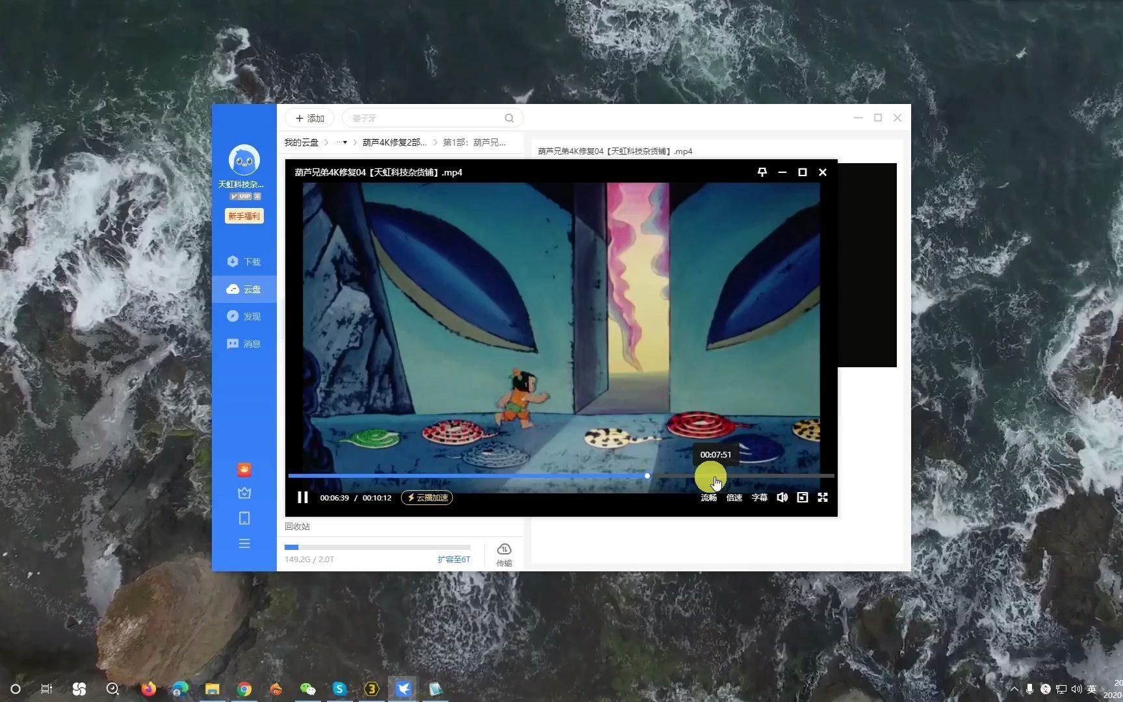Open 回收站 recycle bin
Image resolution: width=1123 pixels, height=702 pixels.
tap(297, 526)
